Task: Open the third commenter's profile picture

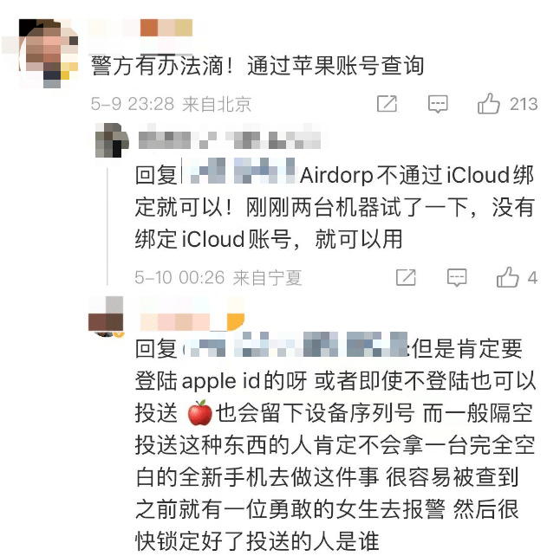Action: (107, 316)
